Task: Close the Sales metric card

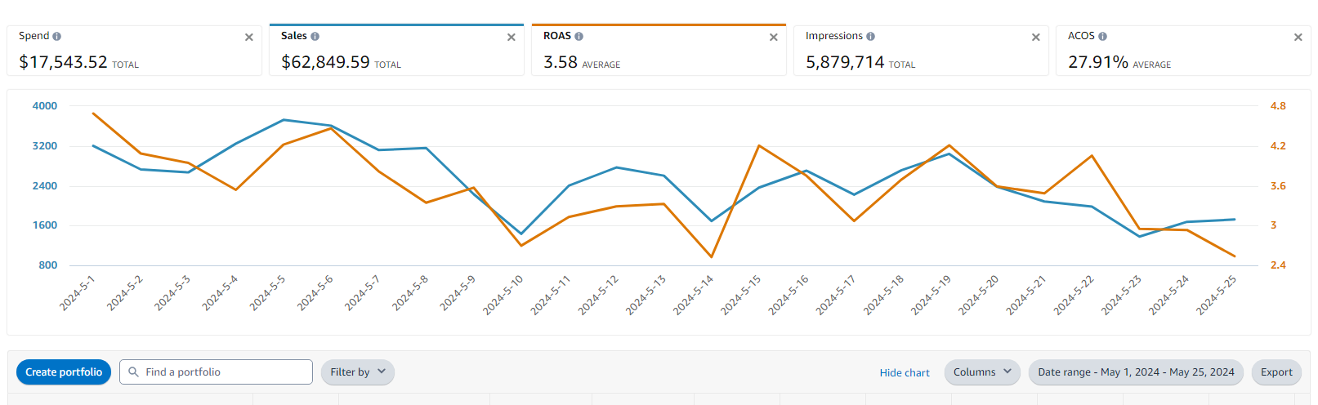Action: click(512, 38)
